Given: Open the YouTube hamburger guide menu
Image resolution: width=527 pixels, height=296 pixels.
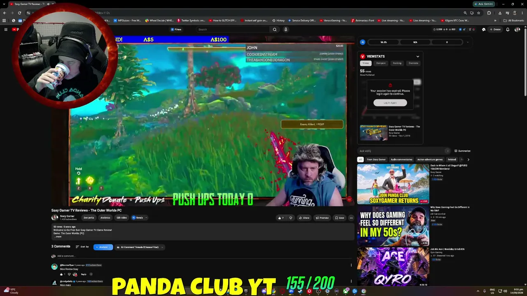Looking at the screenshot, I should pyautogui.click(x=6, y=30).
